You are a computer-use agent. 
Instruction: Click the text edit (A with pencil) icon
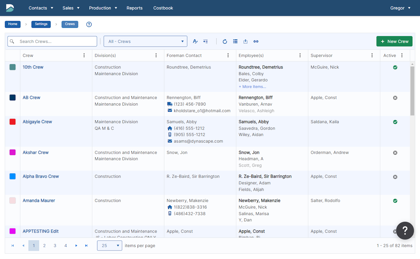point(195,41)
